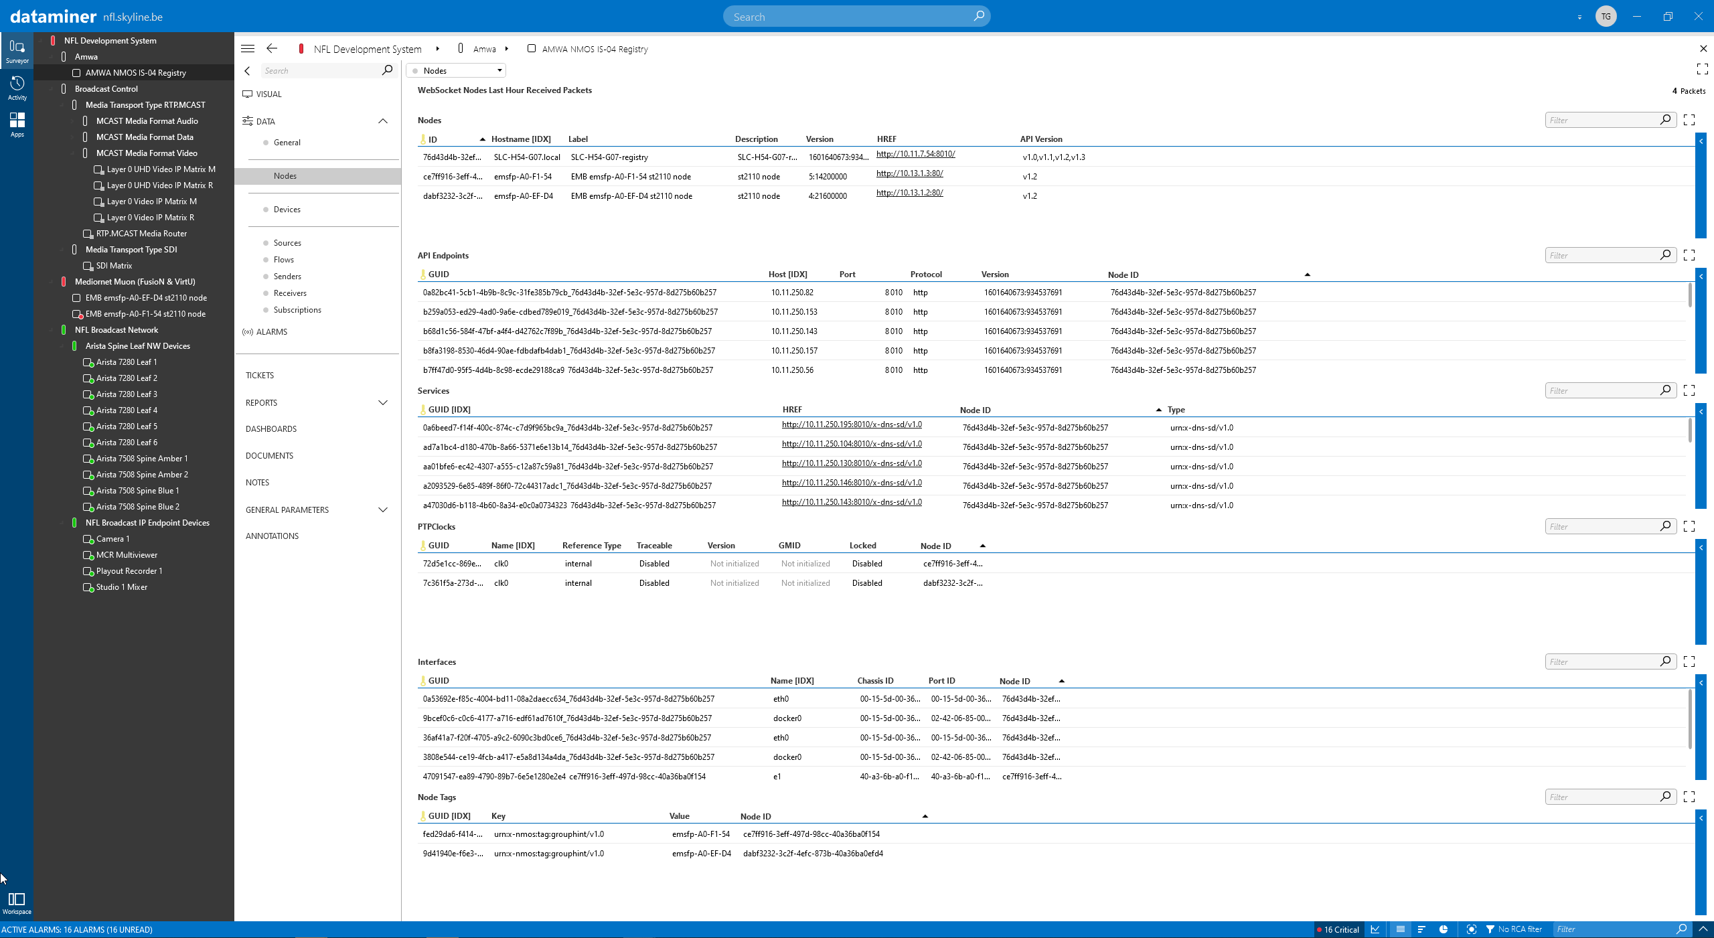1714x938 pixels.
Task: Select the Devices data page
Action: tap(287, 210)
